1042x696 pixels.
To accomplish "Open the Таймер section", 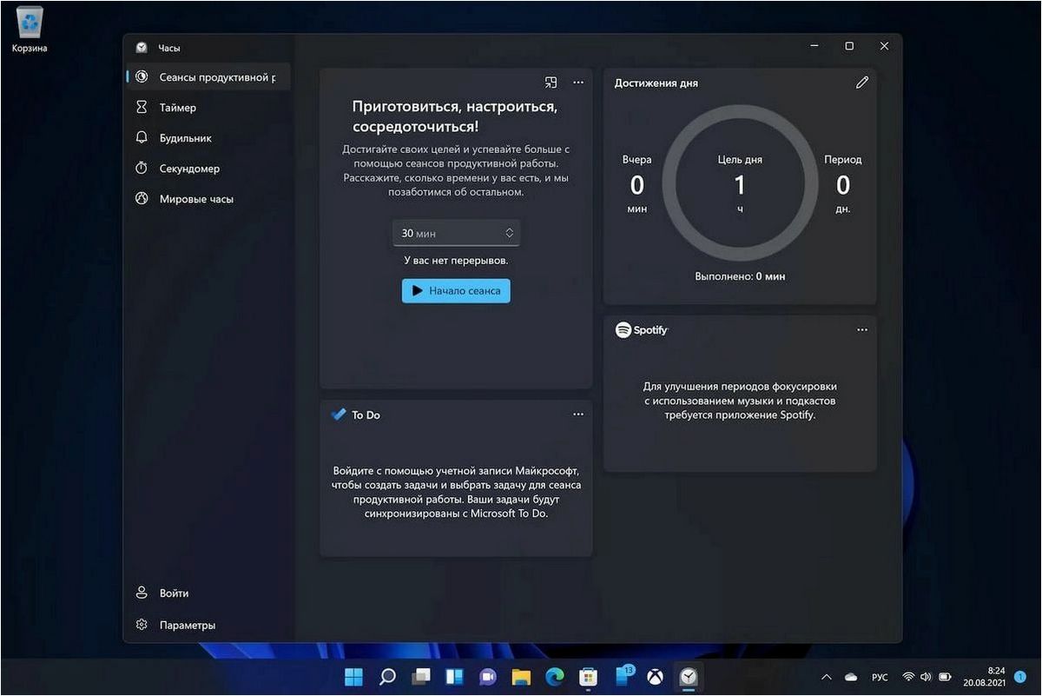I will [x=208, y=108].
